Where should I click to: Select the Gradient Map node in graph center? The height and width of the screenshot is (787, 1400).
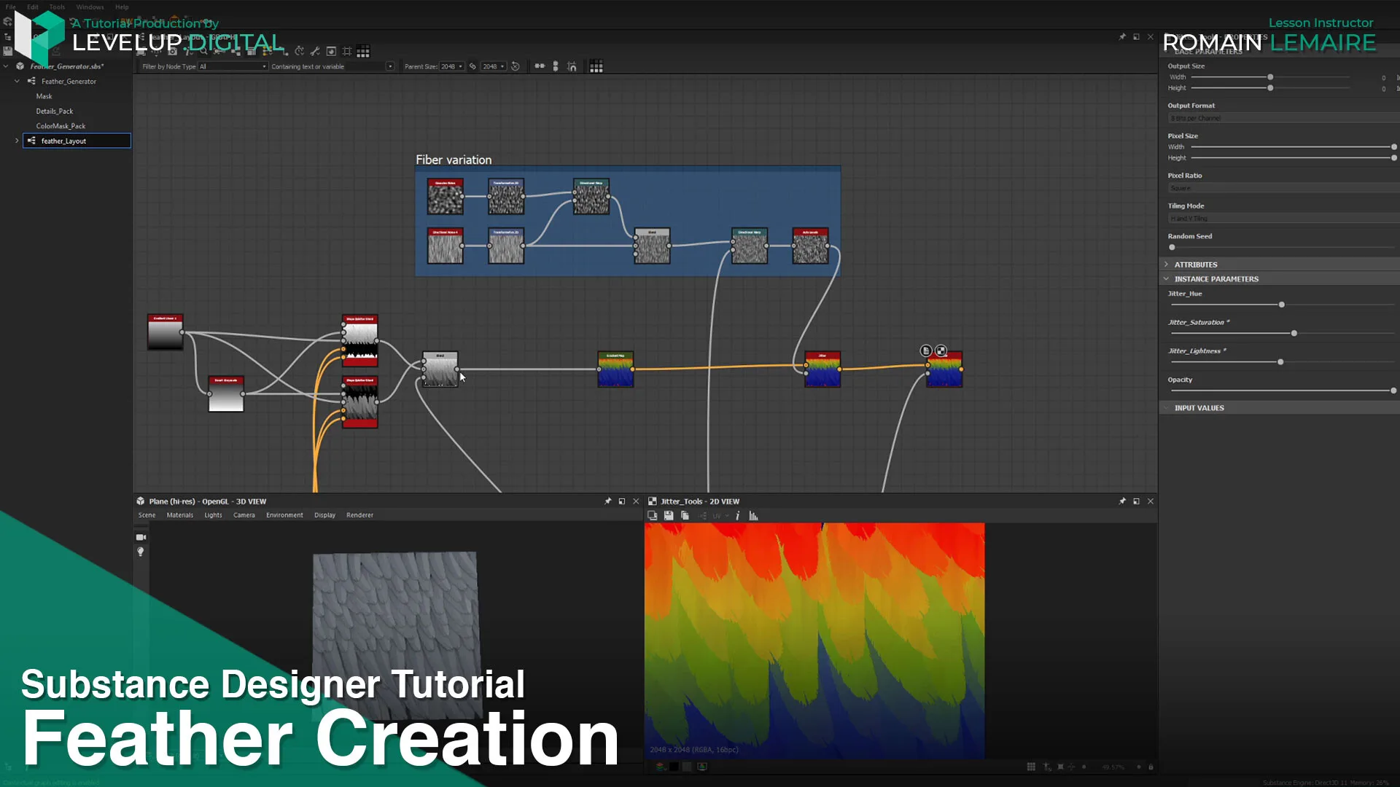click(615, 369)
